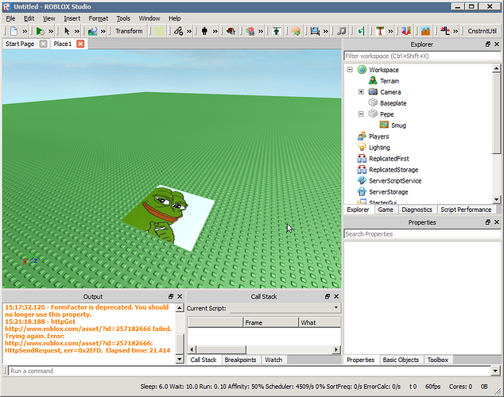
Task: Click the green door-shaped toolbar icon
Action: pyautogui.click(x=361, y=31)
